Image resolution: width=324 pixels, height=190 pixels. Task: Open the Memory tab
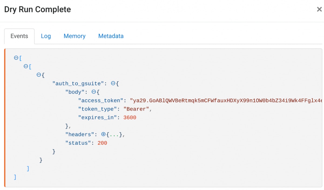coord(75,36)
